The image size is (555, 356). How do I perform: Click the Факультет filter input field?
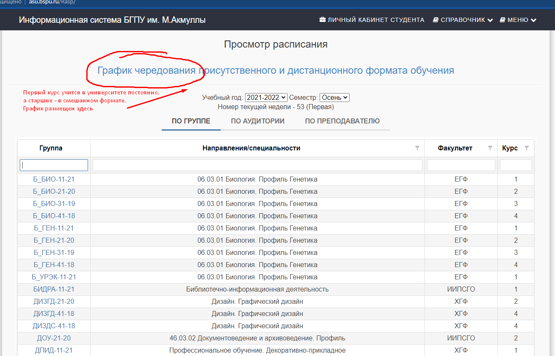[x=461, y=165]
